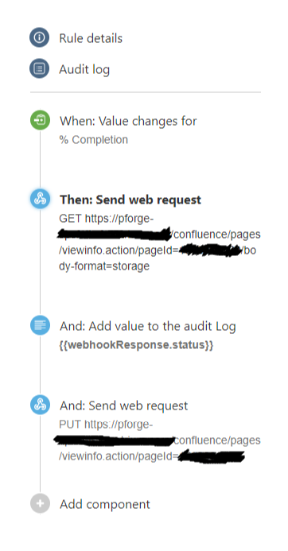Click the Add component plus icon
288x551 pixels.
[40, 503]
